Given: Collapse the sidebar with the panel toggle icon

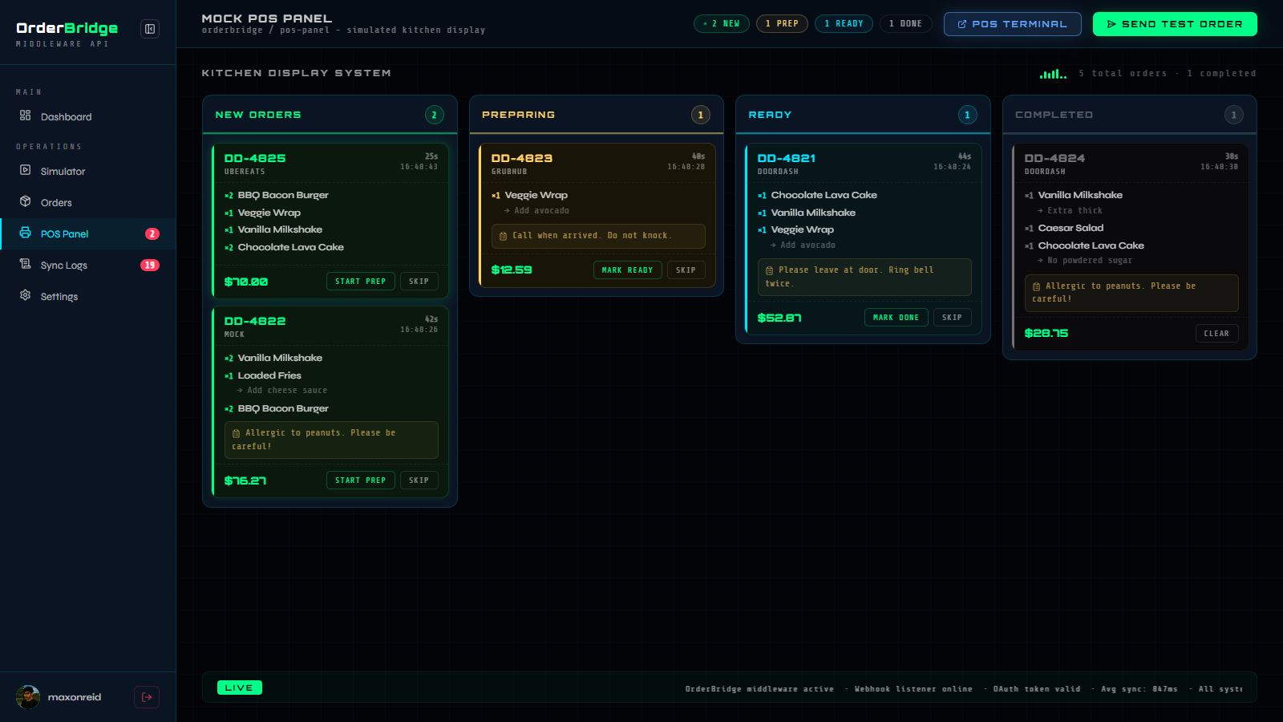Looking at the screenshot, I should [x=150, y=29].
